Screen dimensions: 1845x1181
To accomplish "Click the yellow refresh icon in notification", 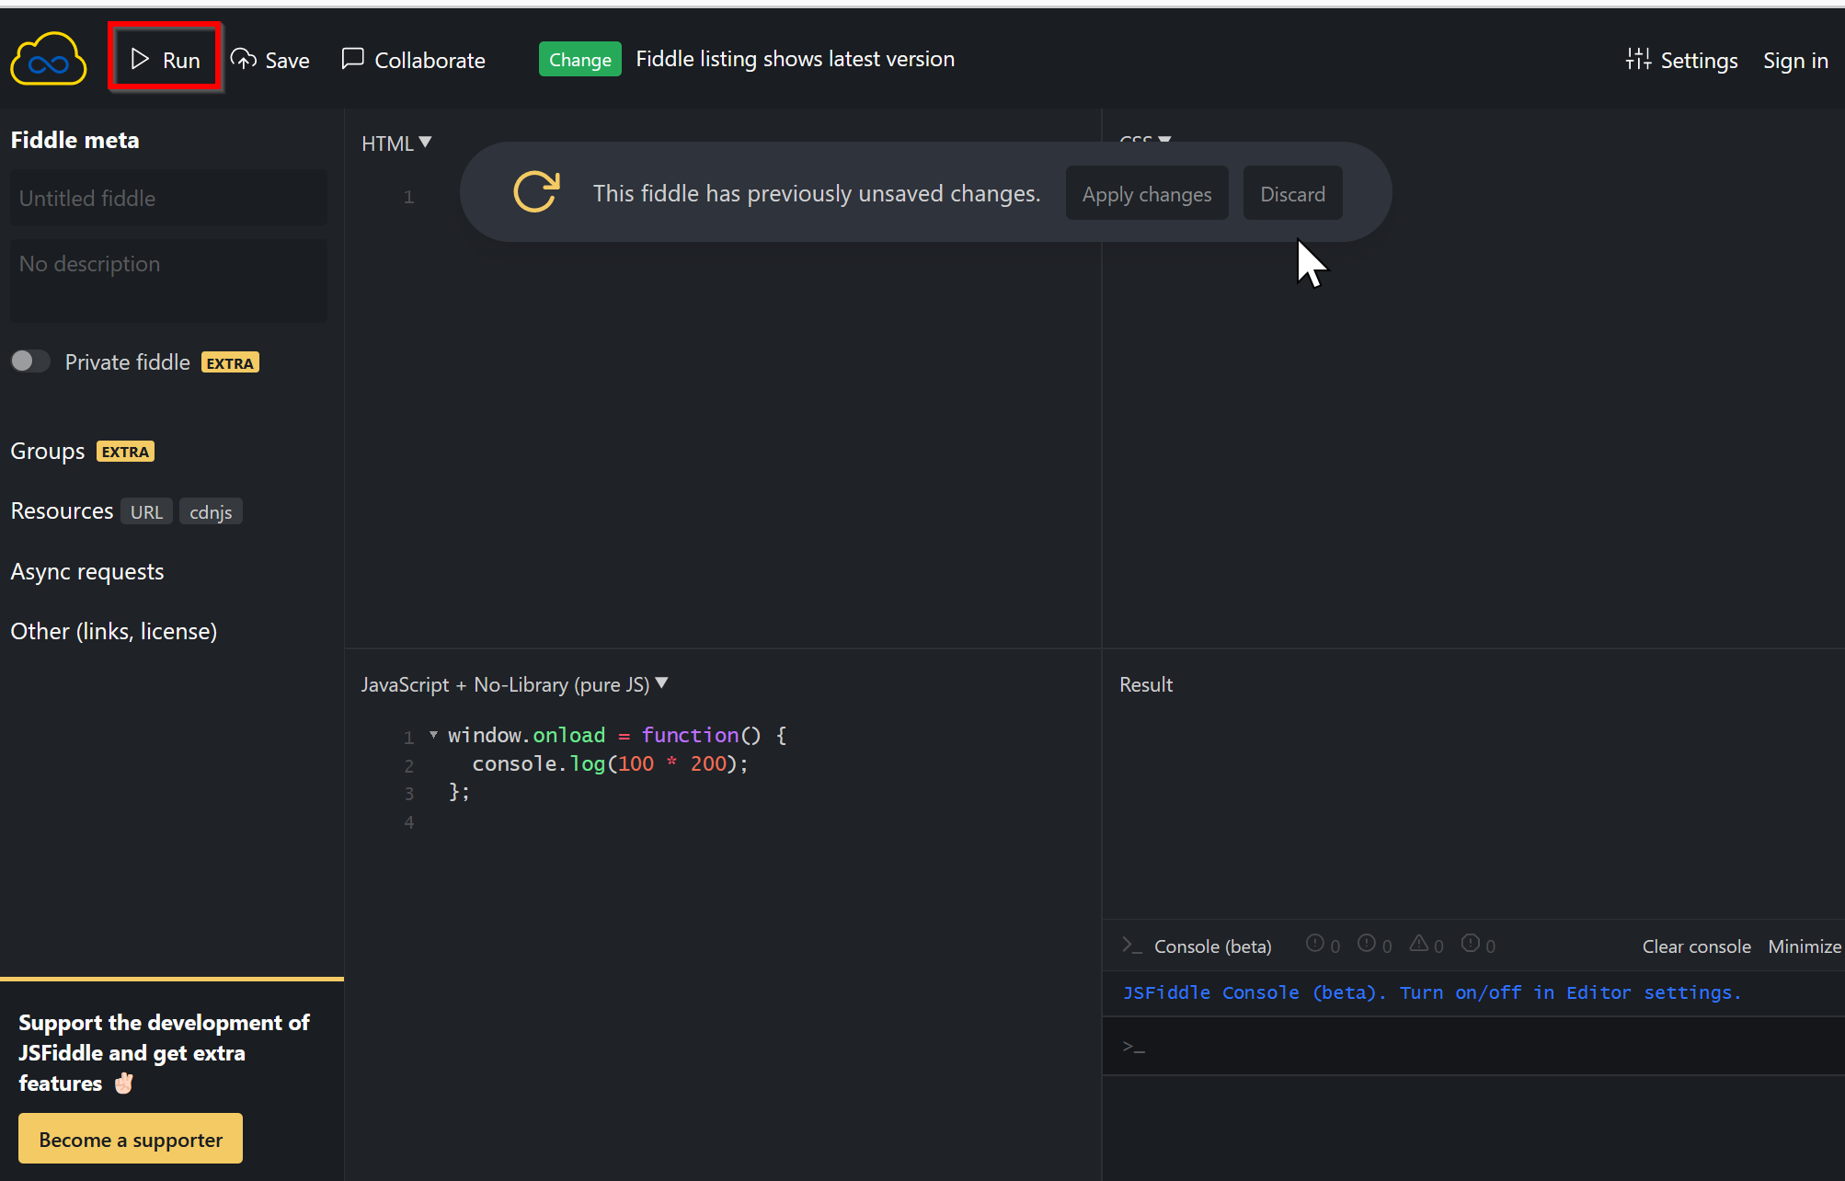I will (536, 191).
